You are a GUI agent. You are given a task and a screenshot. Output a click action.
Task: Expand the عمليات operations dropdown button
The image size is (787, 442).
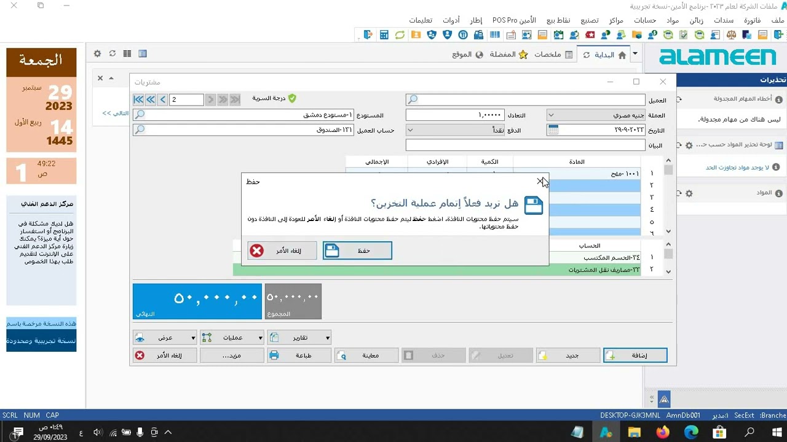(x=261, y=338)
